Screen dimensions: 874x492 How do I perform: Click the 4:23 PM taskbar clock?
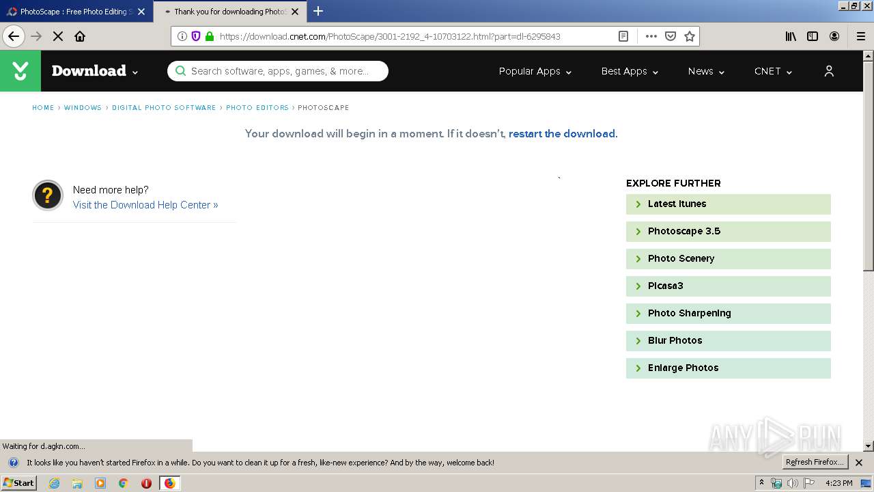coord(839,483)
